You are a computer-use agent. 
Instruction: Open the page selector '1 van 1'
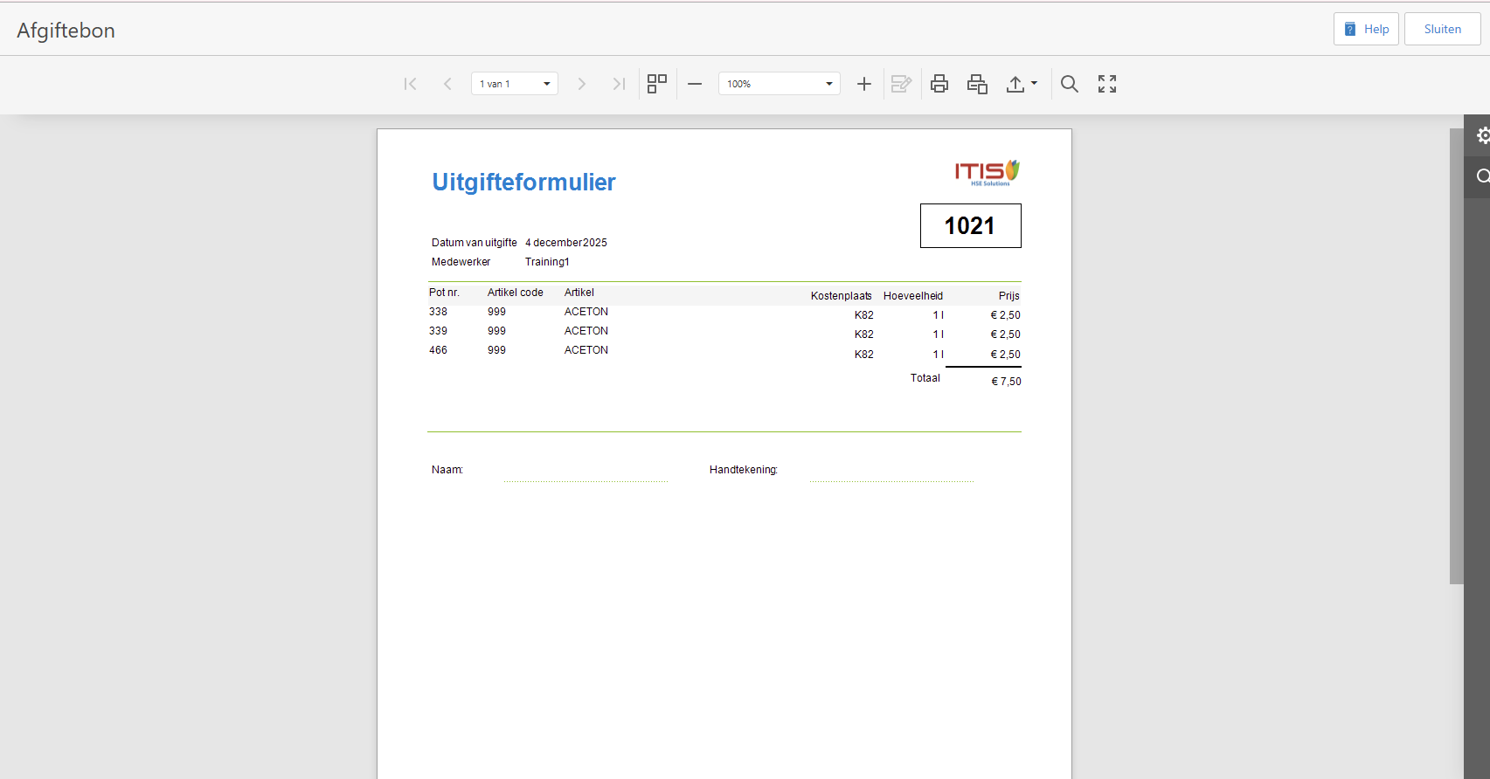[x=515, y=84]
